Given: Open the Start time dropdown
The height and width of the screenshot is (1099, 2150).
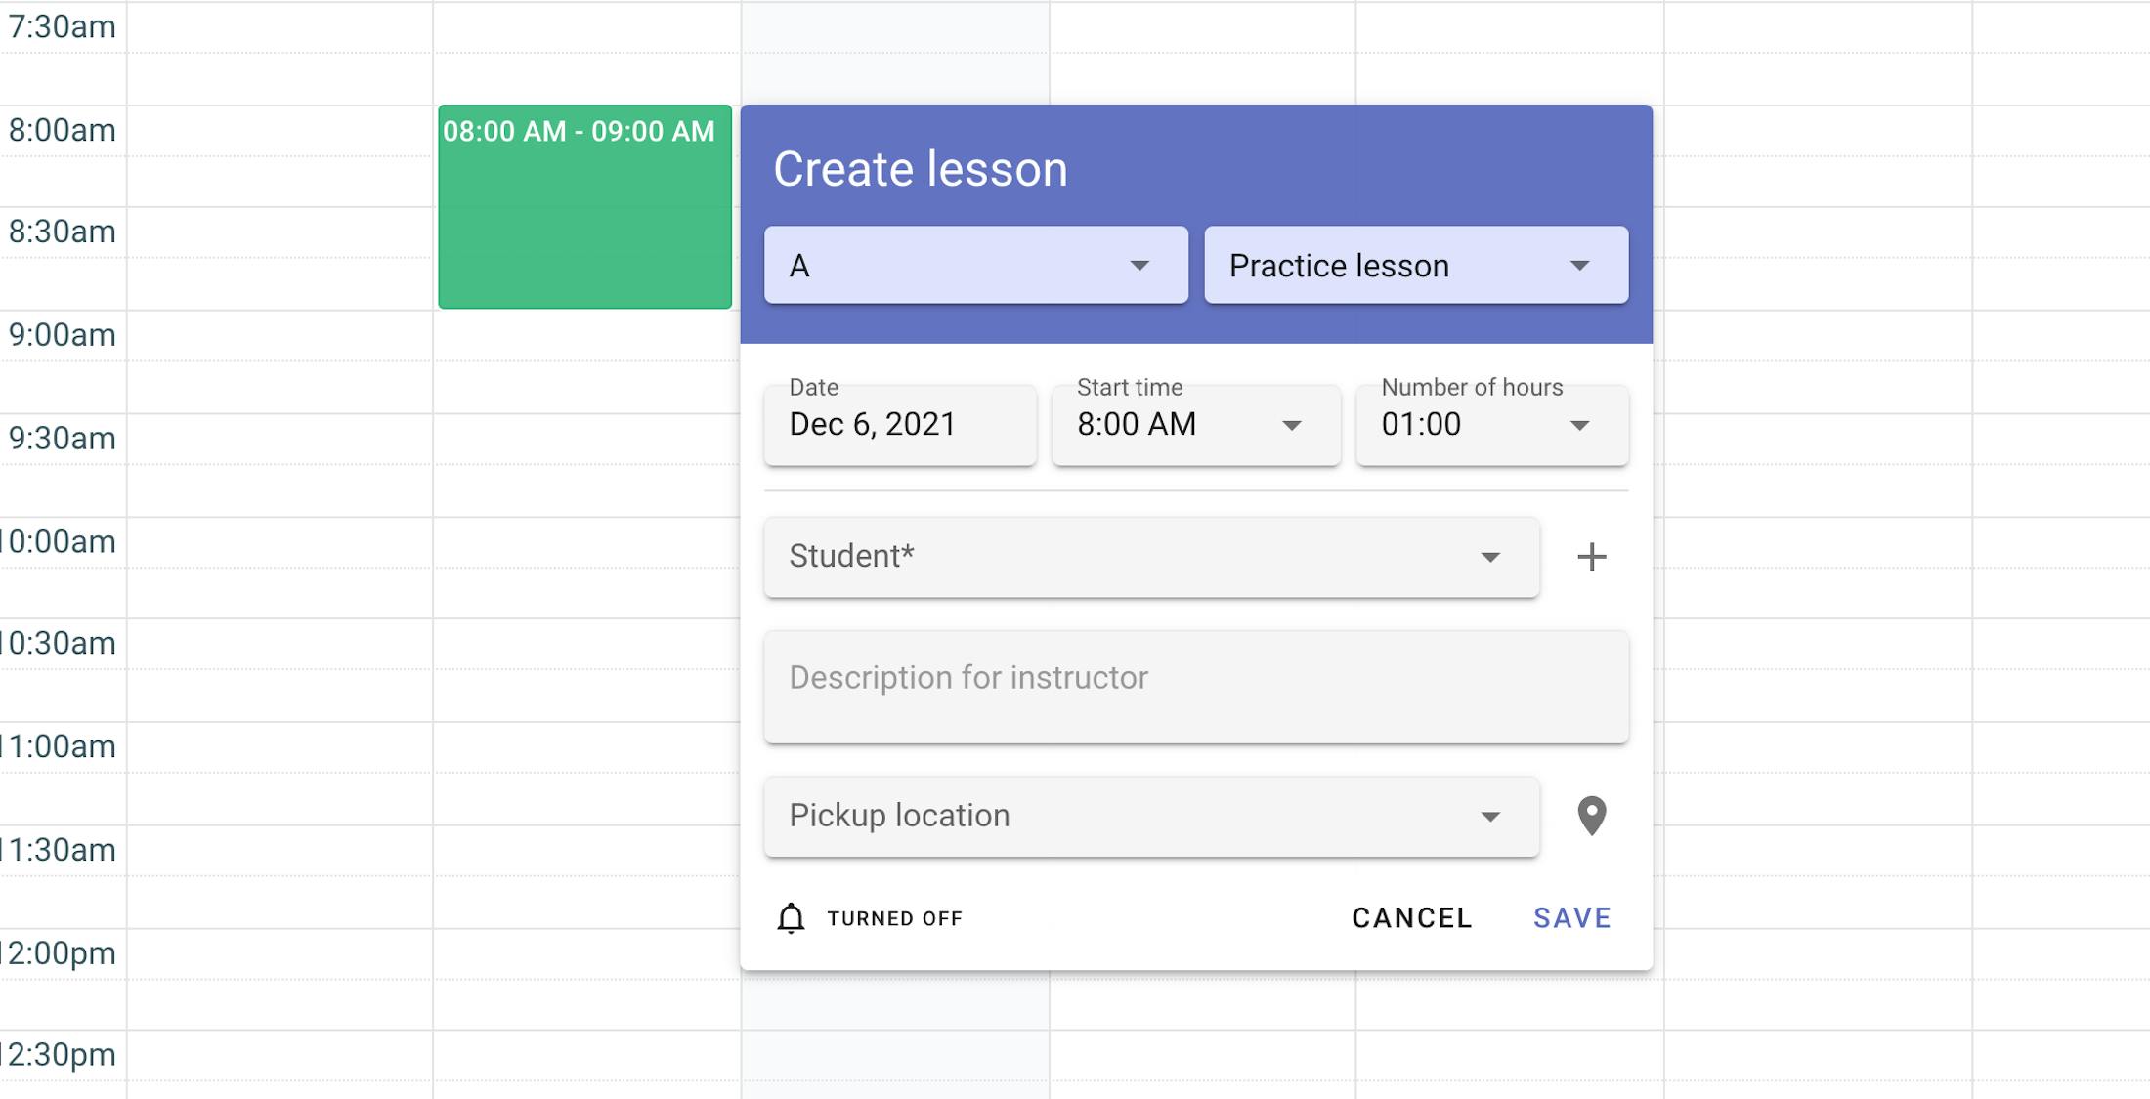Looking at the screenshot, I should tap(1195, 425).
